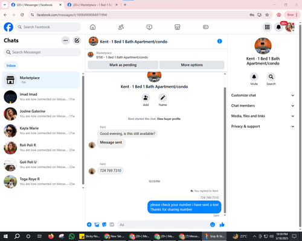This screenshot has height=241, width=302.
Task: Open the Watch video icon
Action: [149, 27]
